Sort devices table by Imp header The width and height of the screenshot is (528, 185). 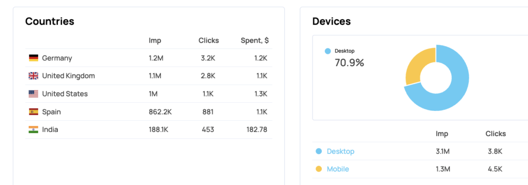[442, 134]
